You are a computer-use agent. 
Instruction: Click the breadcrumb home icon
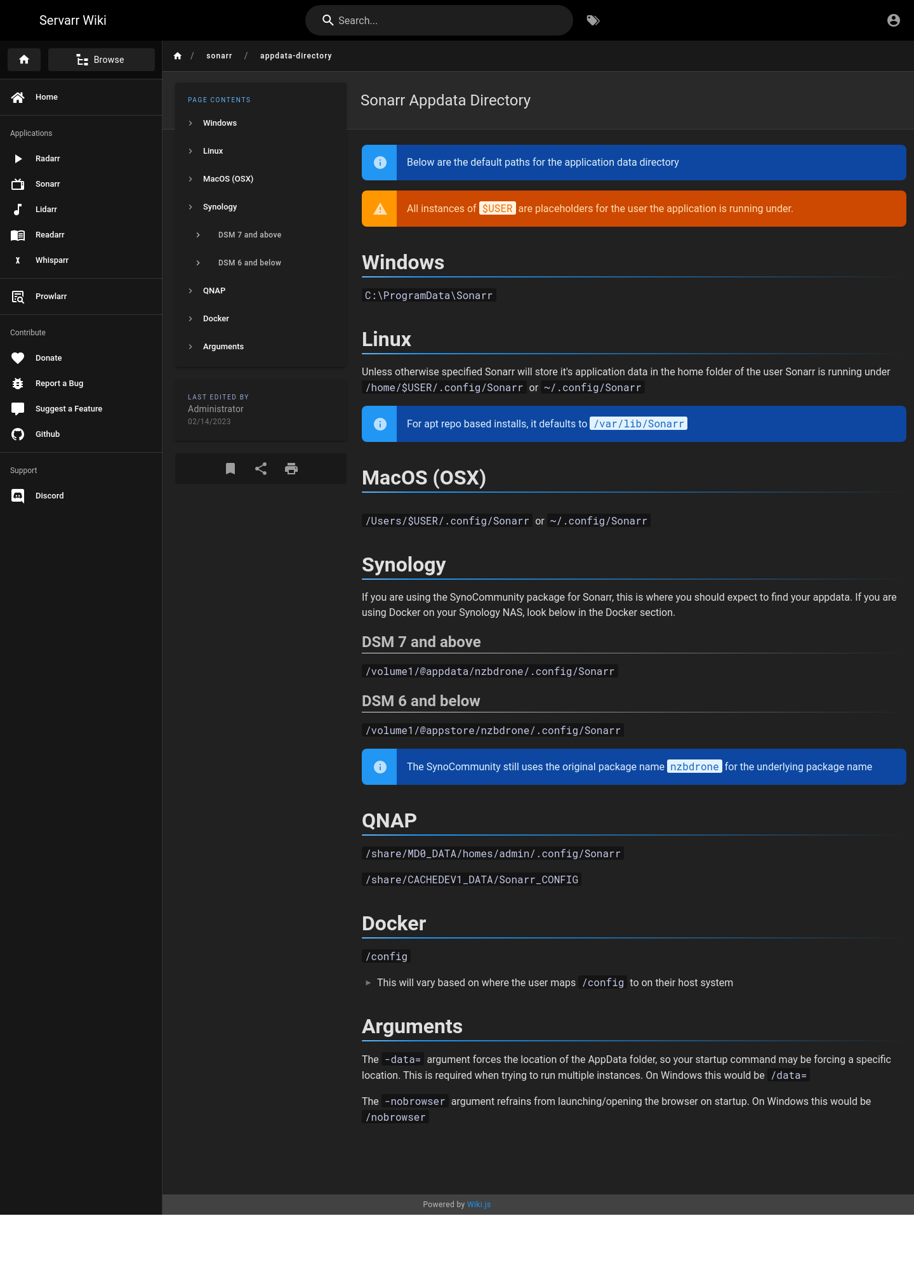(x=178, y=56)
